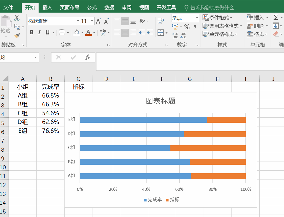
Task: Switch to 公式 tab
Action: pyautogui.click(x=92, y=8)
